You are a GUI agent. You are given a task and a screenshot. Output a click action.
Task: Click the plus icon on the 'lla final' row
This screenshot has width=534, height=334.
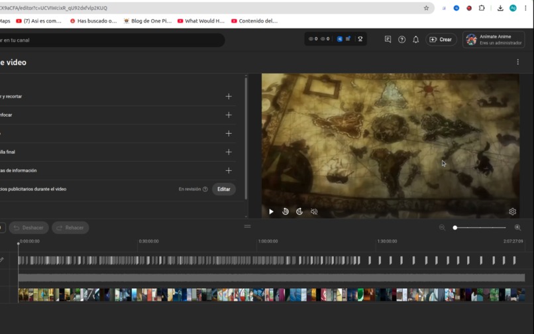229,152
